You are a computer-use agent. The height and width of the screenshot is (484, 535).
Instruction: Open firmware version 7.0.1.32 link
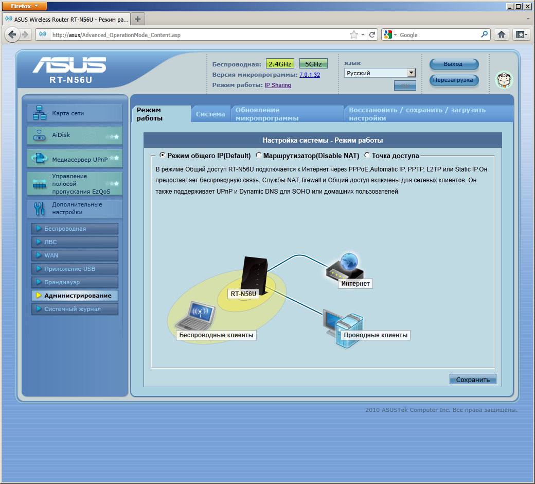click(310, 75)
